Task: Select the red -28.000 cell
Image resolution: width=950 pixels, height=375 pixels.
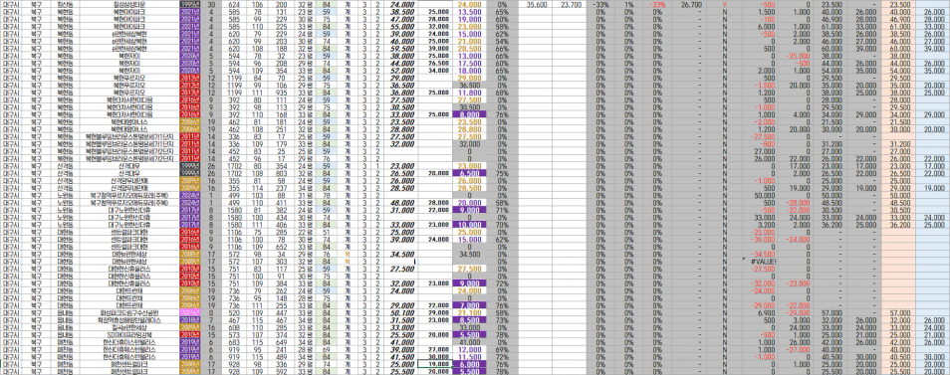Action: pos(795,203)
